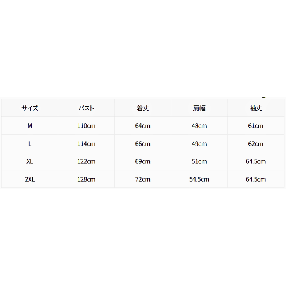
Task: Click the 54.5cm shoulder width cell
Action: coord(199,179)
